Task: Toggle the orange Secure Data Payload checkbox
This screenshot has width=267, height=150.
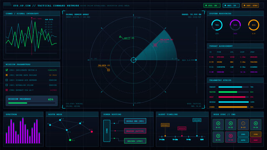Action: pyautogui.click(x=7, y=75)
